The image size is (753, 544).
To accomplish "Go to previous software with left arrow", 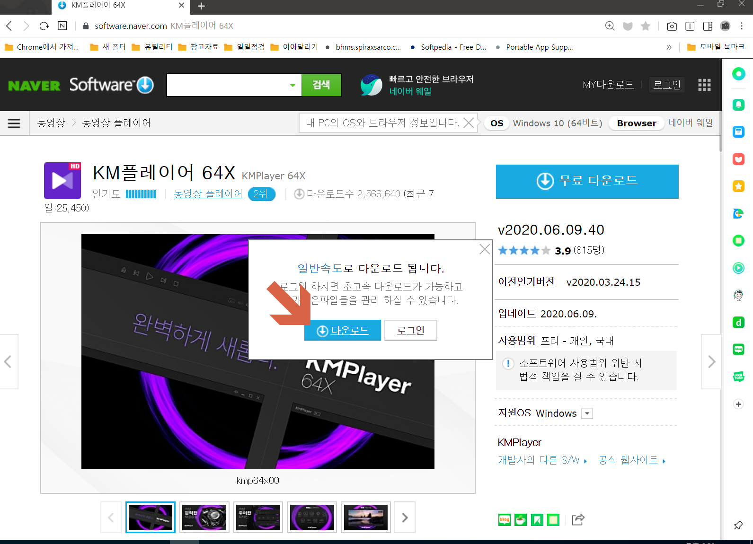I will 8,362.
